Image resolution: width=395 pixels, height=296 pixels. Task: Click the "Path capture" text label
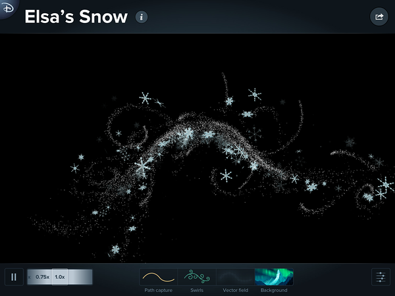tap(159, 290)
